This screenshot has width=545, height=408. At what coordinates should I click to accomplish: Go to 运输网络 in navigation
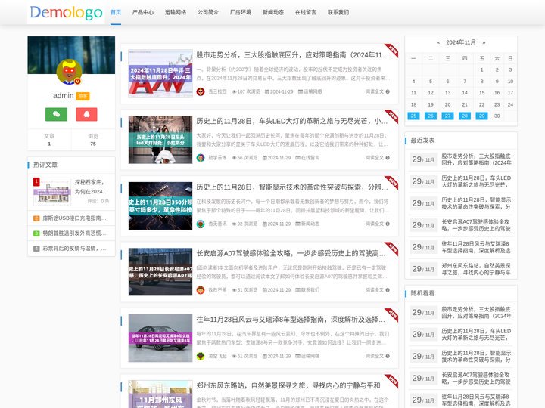(176, 12)
